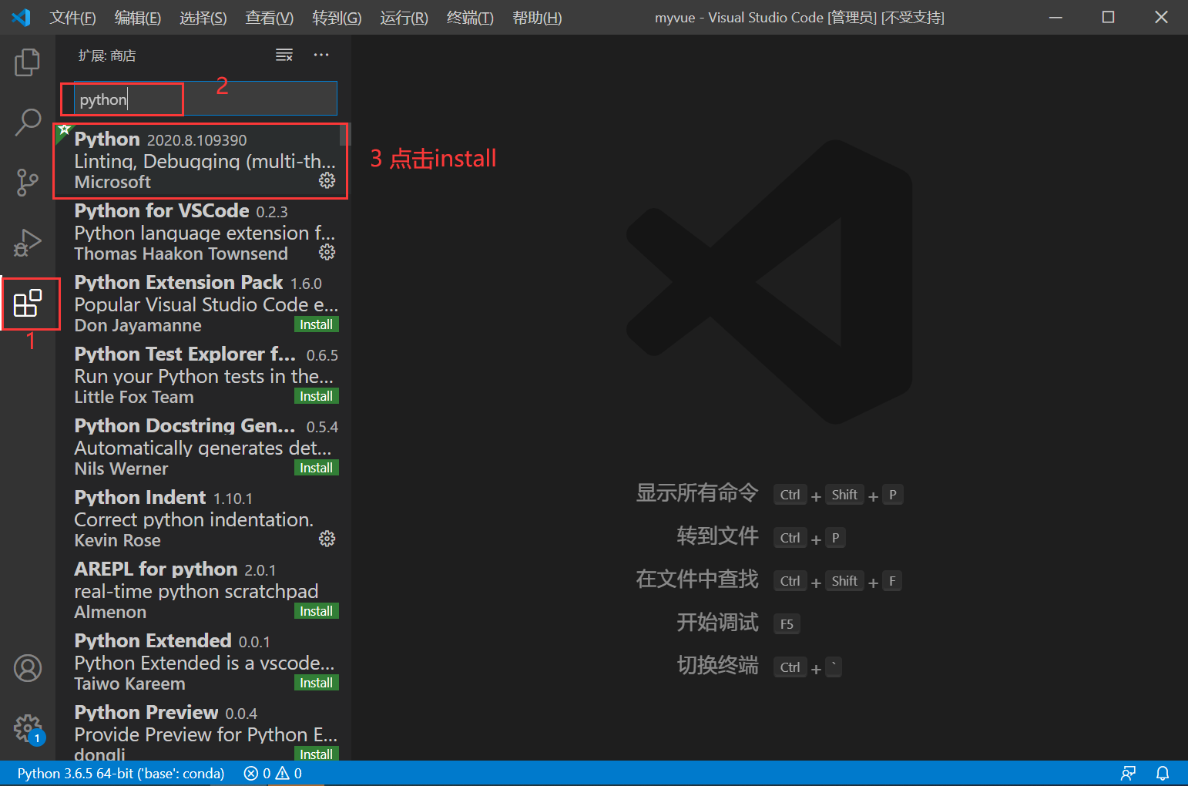Open the Accounts menu icon
1188x786 pixels.
(28, 668)
